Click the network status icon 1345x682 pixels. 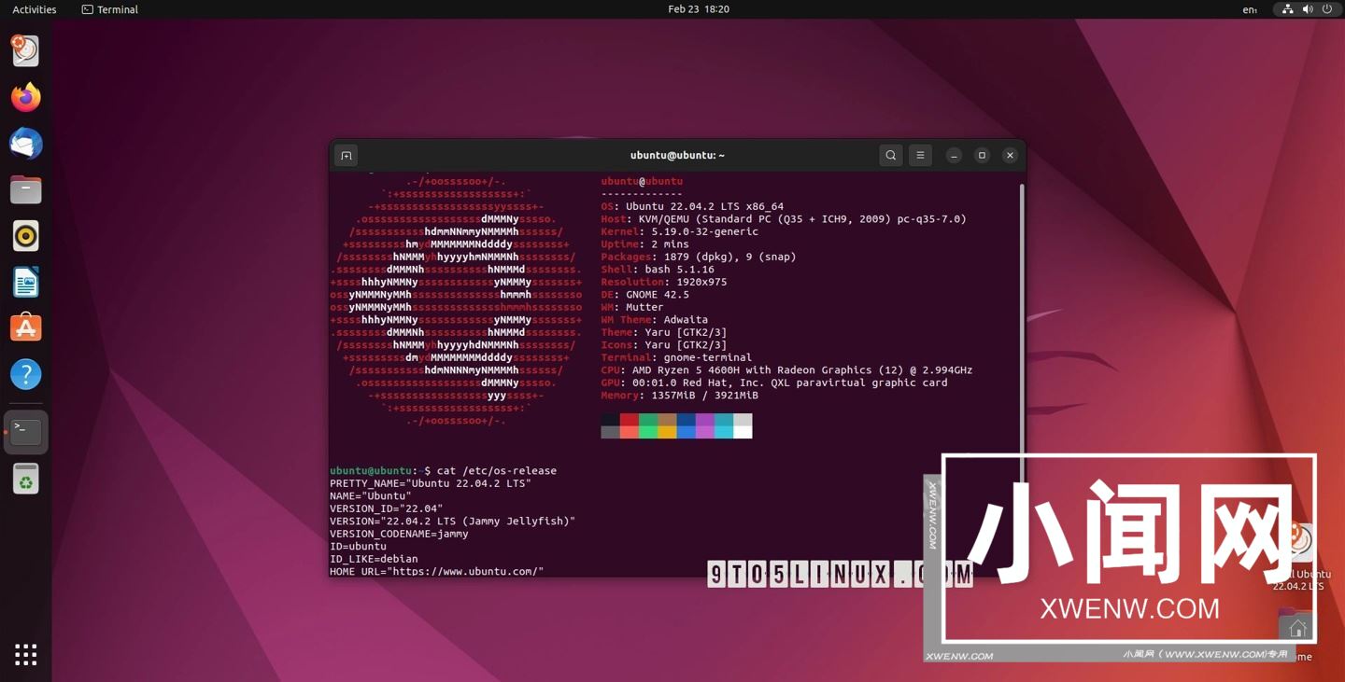pyautogui.click(x=1287, y=9)
